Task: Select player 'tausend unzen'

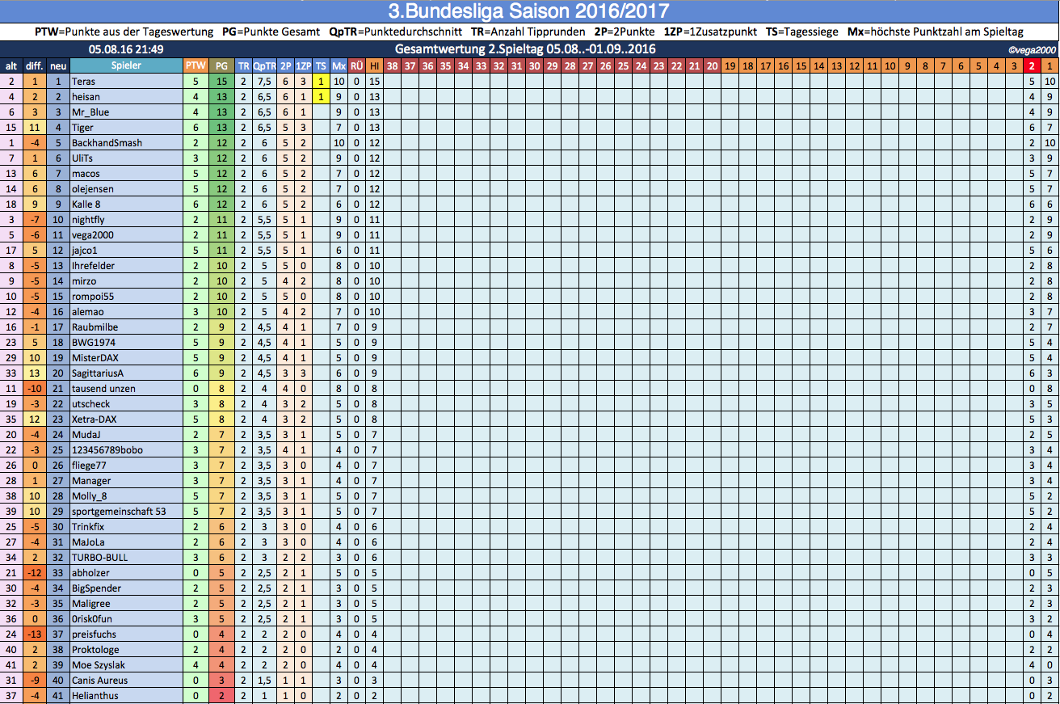Action: pyautogui.click(x=125, y=389)
